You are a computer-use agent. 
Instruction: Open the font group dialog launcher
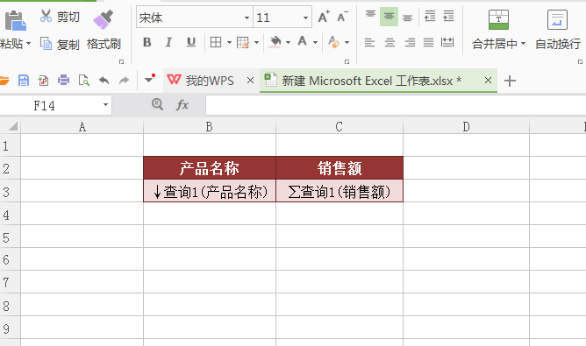tap(347, 61)
